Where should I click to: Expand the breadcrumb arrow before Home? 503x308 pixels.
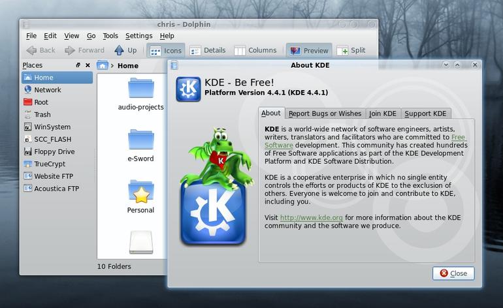112,66
